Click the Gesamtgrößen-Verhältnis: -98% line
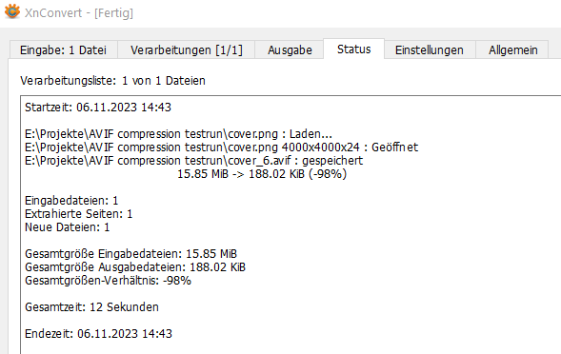The height and width of the screenshot is (354, 561). point(108,281)
